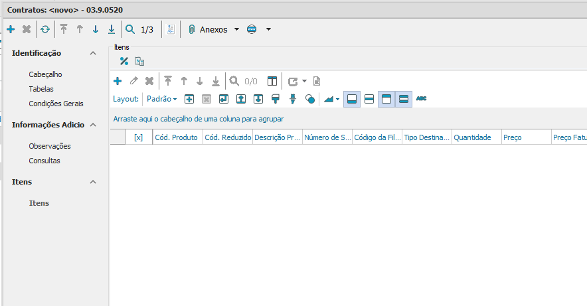
Task: Click the percent icon under Itens
Action: coord(124,61)
